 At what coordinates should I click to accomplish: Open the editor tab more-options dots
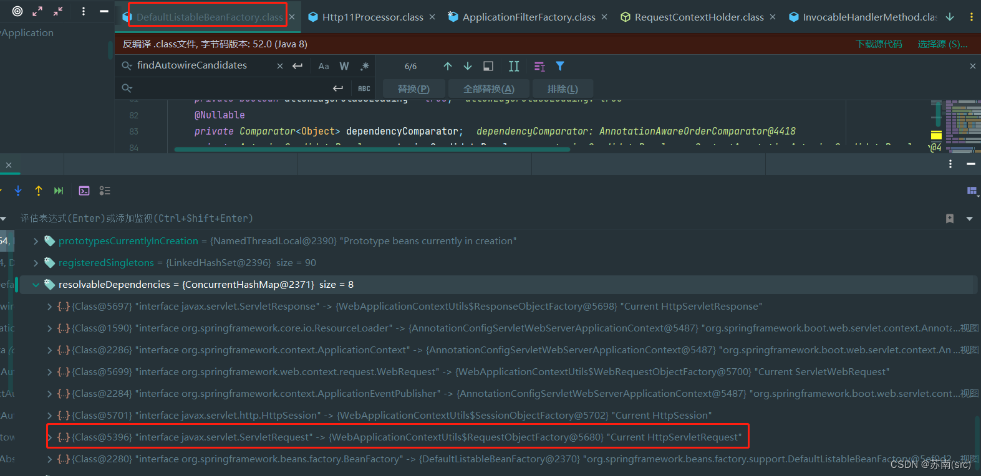tap(971, 17)
